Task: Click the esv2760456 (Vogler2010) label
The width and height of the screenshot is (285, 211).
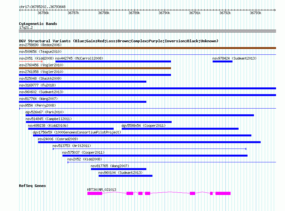Action: click(x=41, y=65)
